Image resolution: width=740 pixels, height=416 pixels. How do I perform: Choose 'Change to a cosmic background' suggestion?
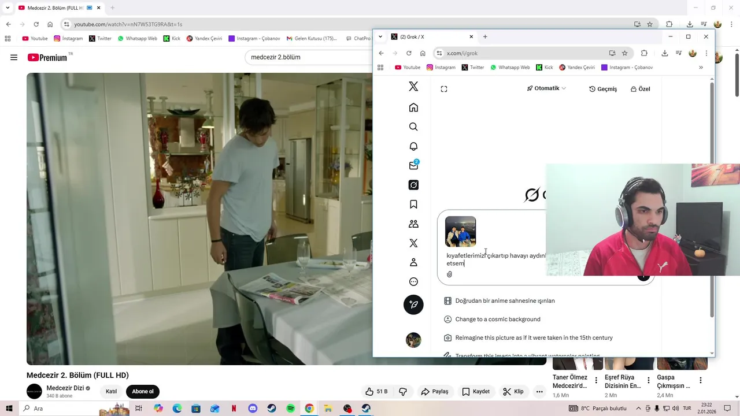click(x=492, y=319)
